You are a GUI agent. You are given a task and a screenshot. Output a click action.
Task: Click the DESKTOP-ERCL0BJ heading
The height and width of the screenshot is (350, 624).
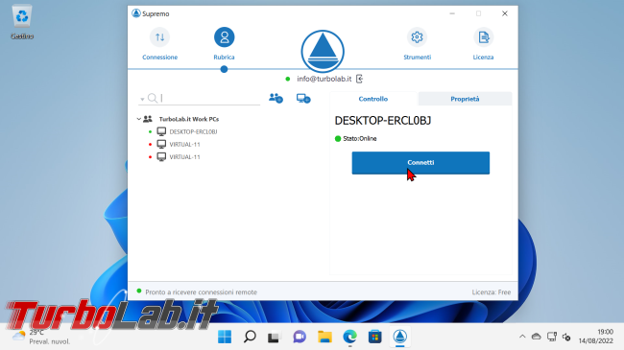tap(383, 121)
